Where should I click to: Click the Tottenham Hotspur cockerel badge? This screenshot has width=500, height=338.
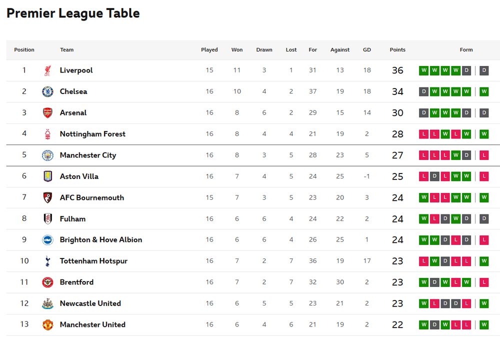(x=47, y=261)
